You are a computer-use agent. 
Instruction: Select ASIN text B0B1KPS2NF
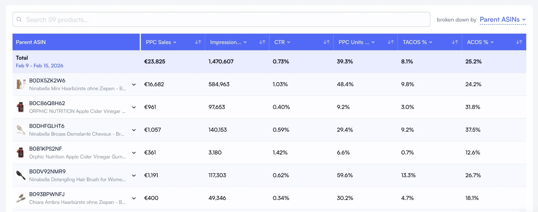pyautogui.click(x=45, y=149)
